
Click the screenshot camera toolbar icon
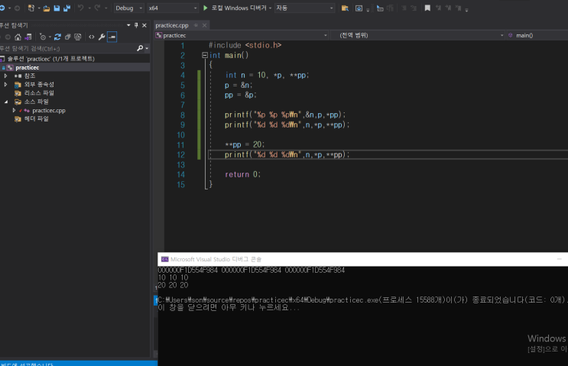(359, 8)
